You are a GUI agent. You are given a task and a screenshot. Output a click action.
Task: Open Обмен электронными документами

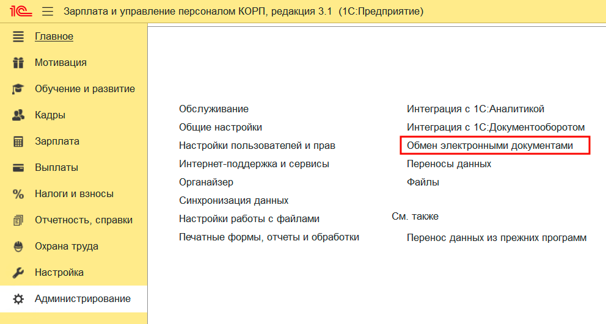pos(490,145)
